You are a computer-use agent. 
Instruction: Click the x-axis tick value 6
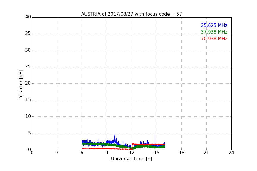point(82,153)
